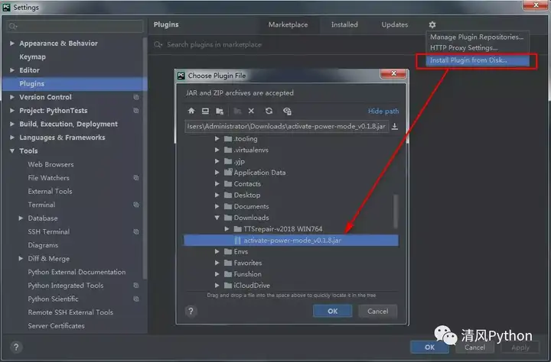551x362 pixels.
Task: Confirm plugin file with OK
Action: coord(332,311)
